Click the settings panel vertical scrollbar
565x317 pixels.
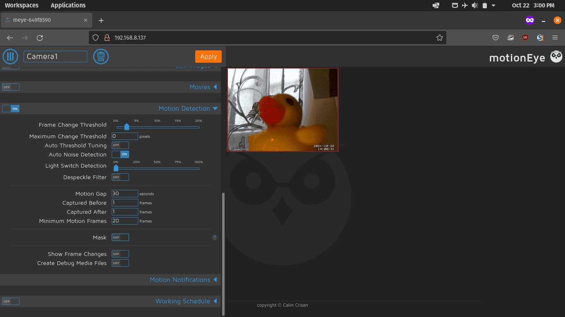[x=224, y=253]
